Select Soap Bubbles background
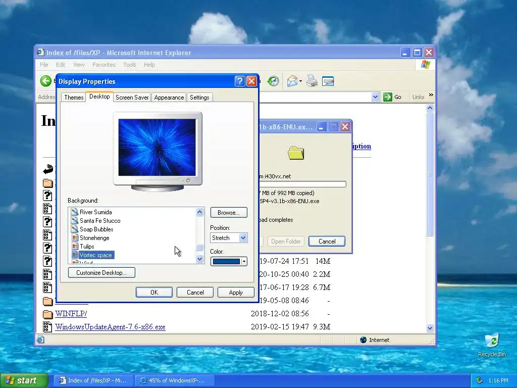 (96, 229)
